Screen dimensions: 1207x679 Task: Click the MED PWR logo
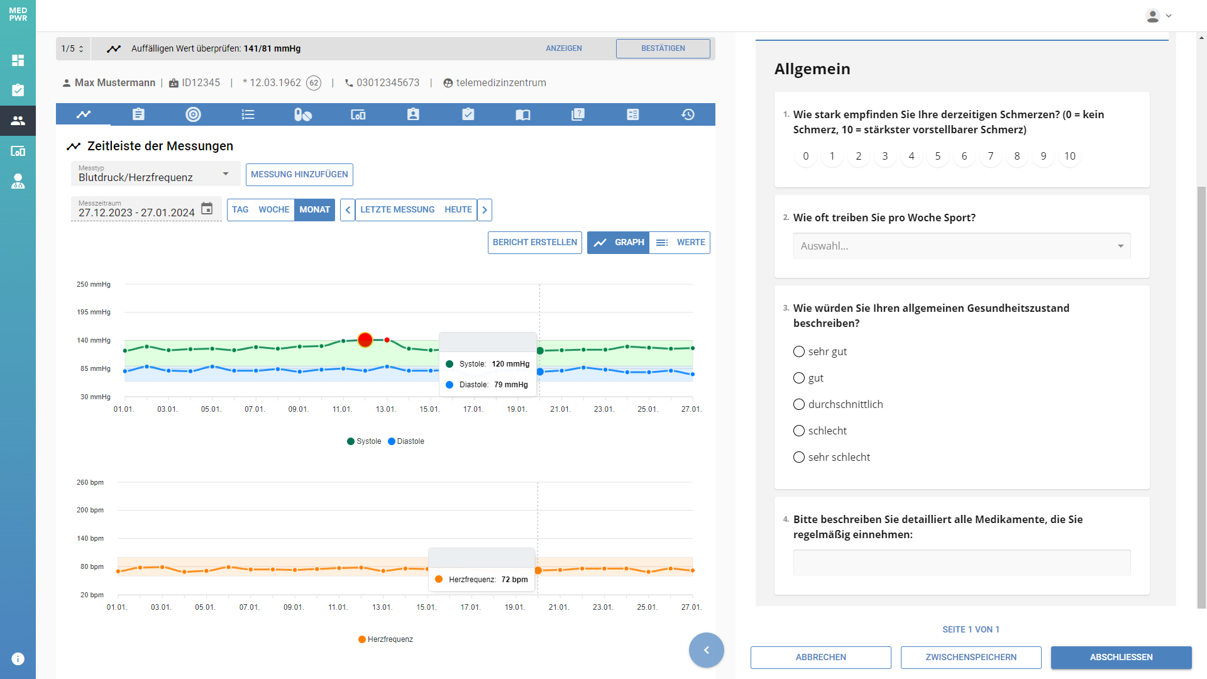(x=18, y=14)
